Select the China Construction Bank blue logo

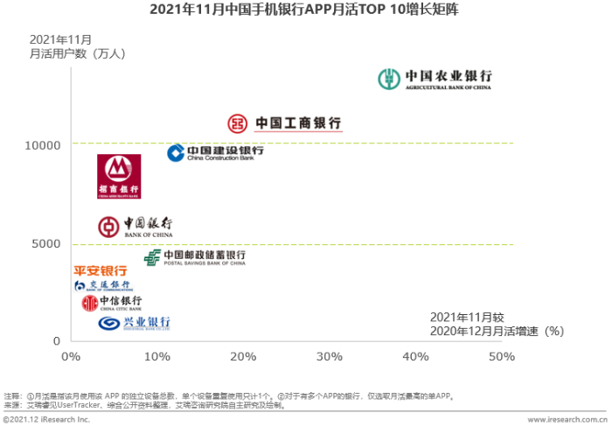pyautogui.click(x=176, y=153)
